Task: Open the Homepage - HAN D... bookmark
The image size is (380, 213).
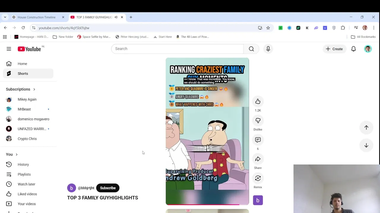Action: click(x=31, y=37)
